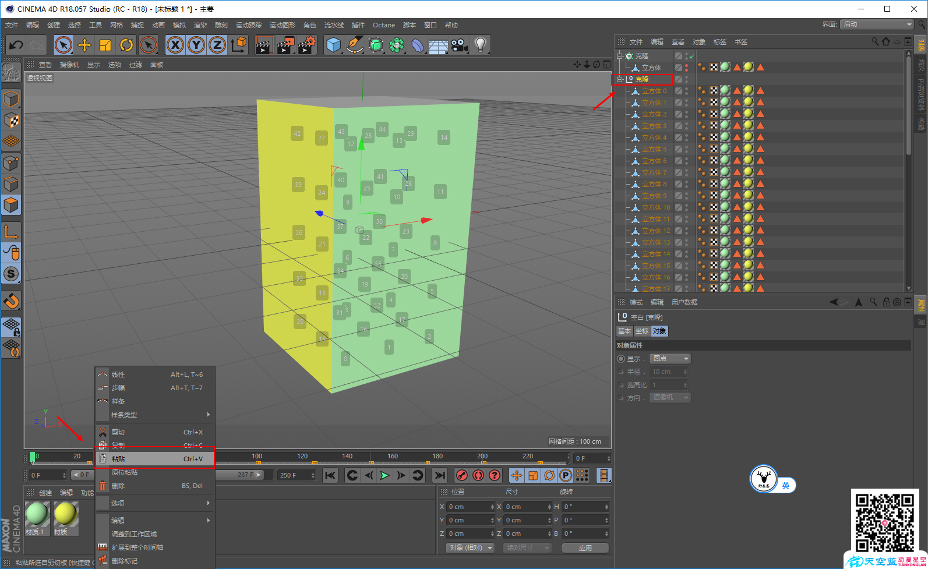928x569 pixels.
Task: Toggle green checkmark on top 克隆 cloner
Action: tap(691, 56)
